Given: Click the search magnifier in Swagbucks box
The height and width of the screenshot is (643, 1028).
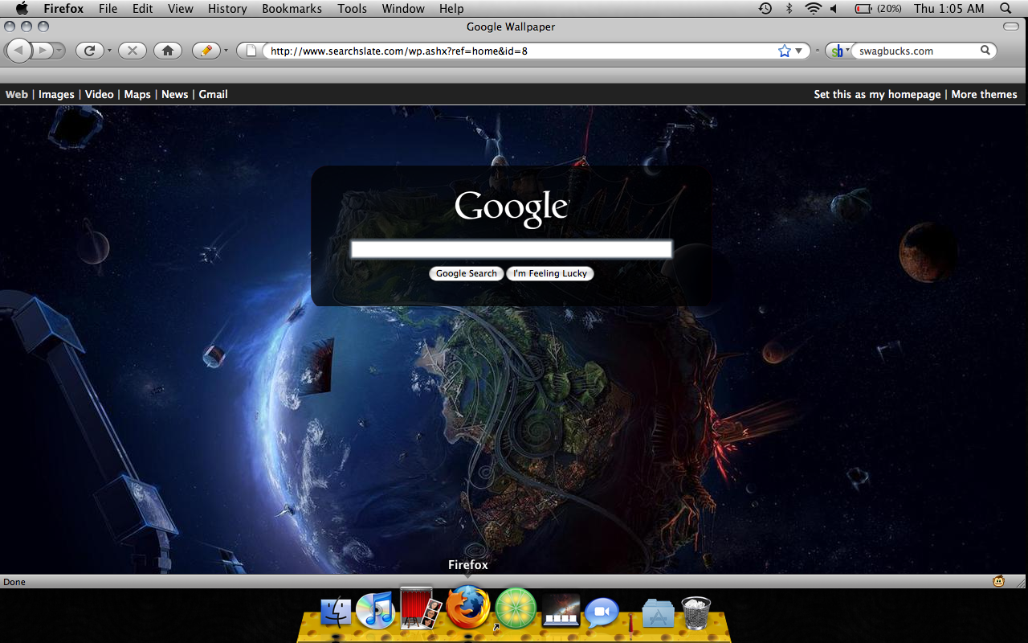Looking at the screenshot, I should pos(985,51).
